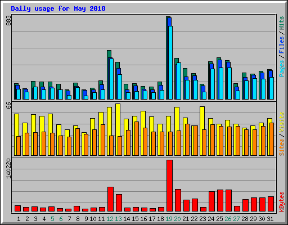Click the 'Daily usage for May 2018' title
The height and width of the screenshot is (225, 288).
point(58,8)
